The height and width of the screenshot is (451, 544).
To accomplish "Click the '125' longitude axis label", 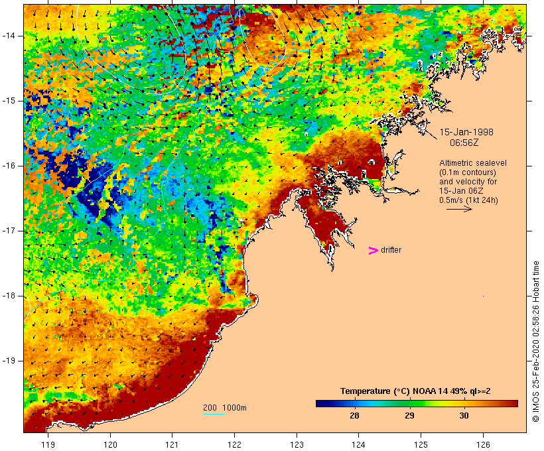I will 421,444.
